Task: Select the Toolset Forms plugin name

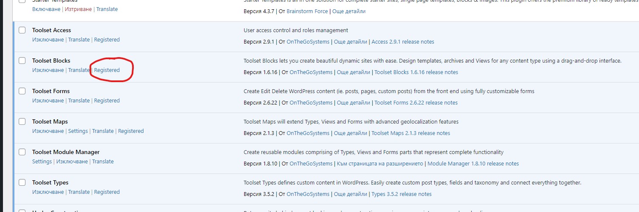Action: [51, 91]
